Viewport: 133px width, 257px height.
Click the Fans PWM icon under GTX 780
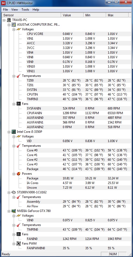click(19, 244)
